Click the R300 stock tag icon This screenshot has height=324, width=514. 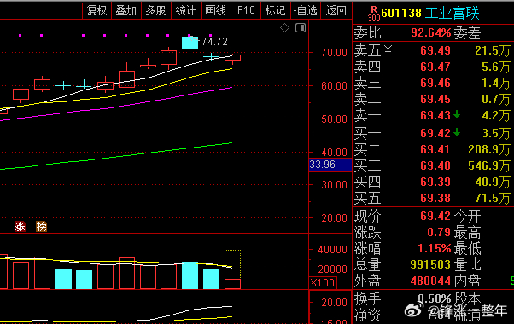click(x=374, y=14)
